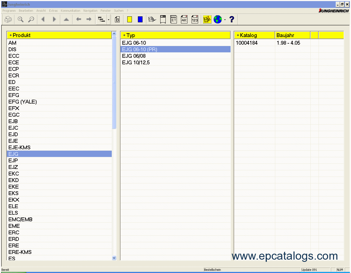Select product EJE-KMS
Screen dimensions: 351x273
(x=59, y=147)
